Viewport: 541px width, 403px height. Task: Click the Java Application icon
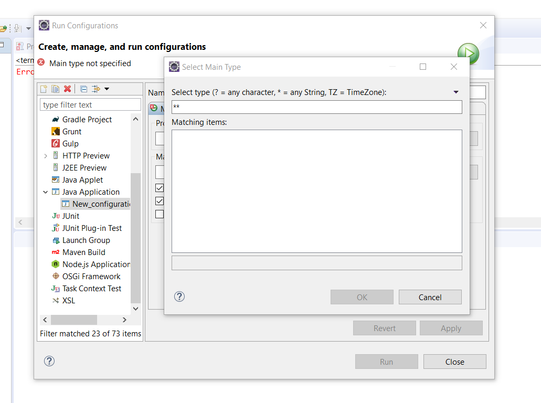[x=56, y=192]
